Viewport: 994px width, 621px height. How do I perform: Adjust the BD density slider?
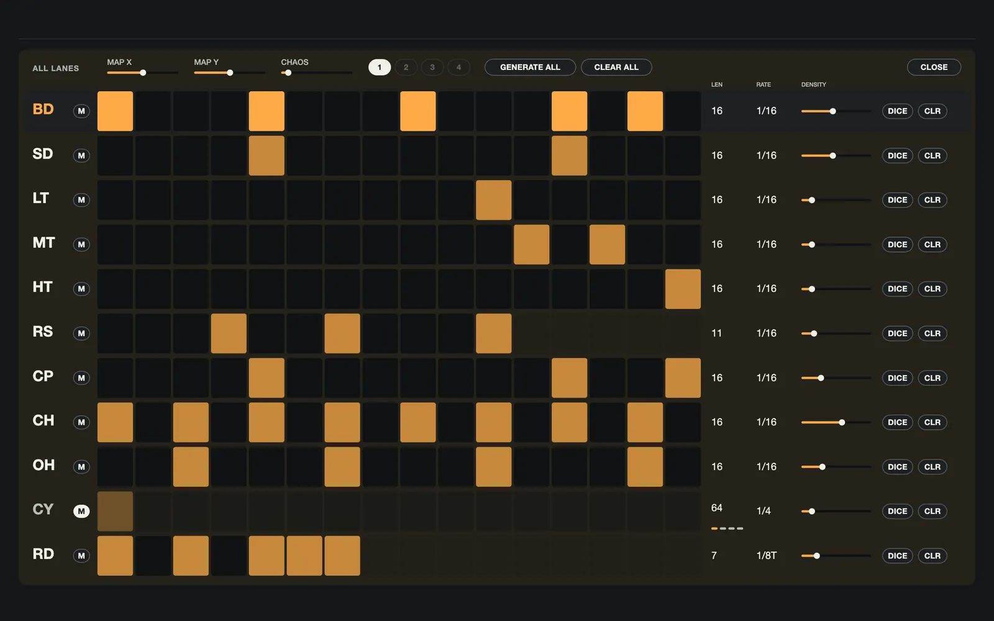[836, 111]
